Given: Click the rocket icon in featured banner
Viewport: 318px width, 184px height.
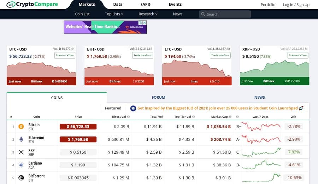Looking at the screenshot, I should 301,108.
